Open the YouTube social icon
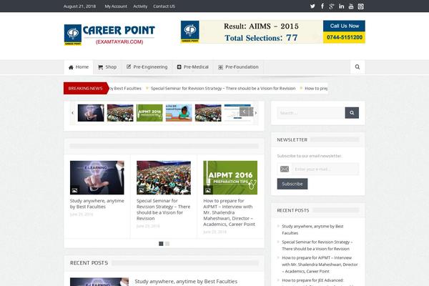 point(351,6)
